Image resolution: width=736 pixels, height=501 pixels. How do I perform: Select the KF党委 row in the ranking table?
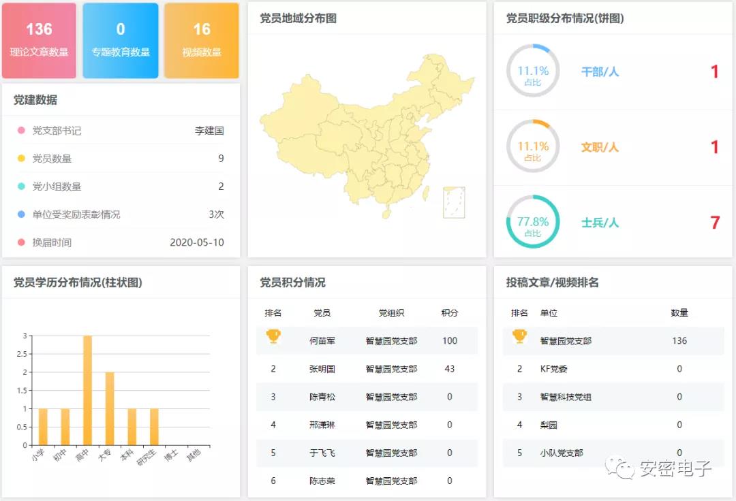tap(613, 369)
